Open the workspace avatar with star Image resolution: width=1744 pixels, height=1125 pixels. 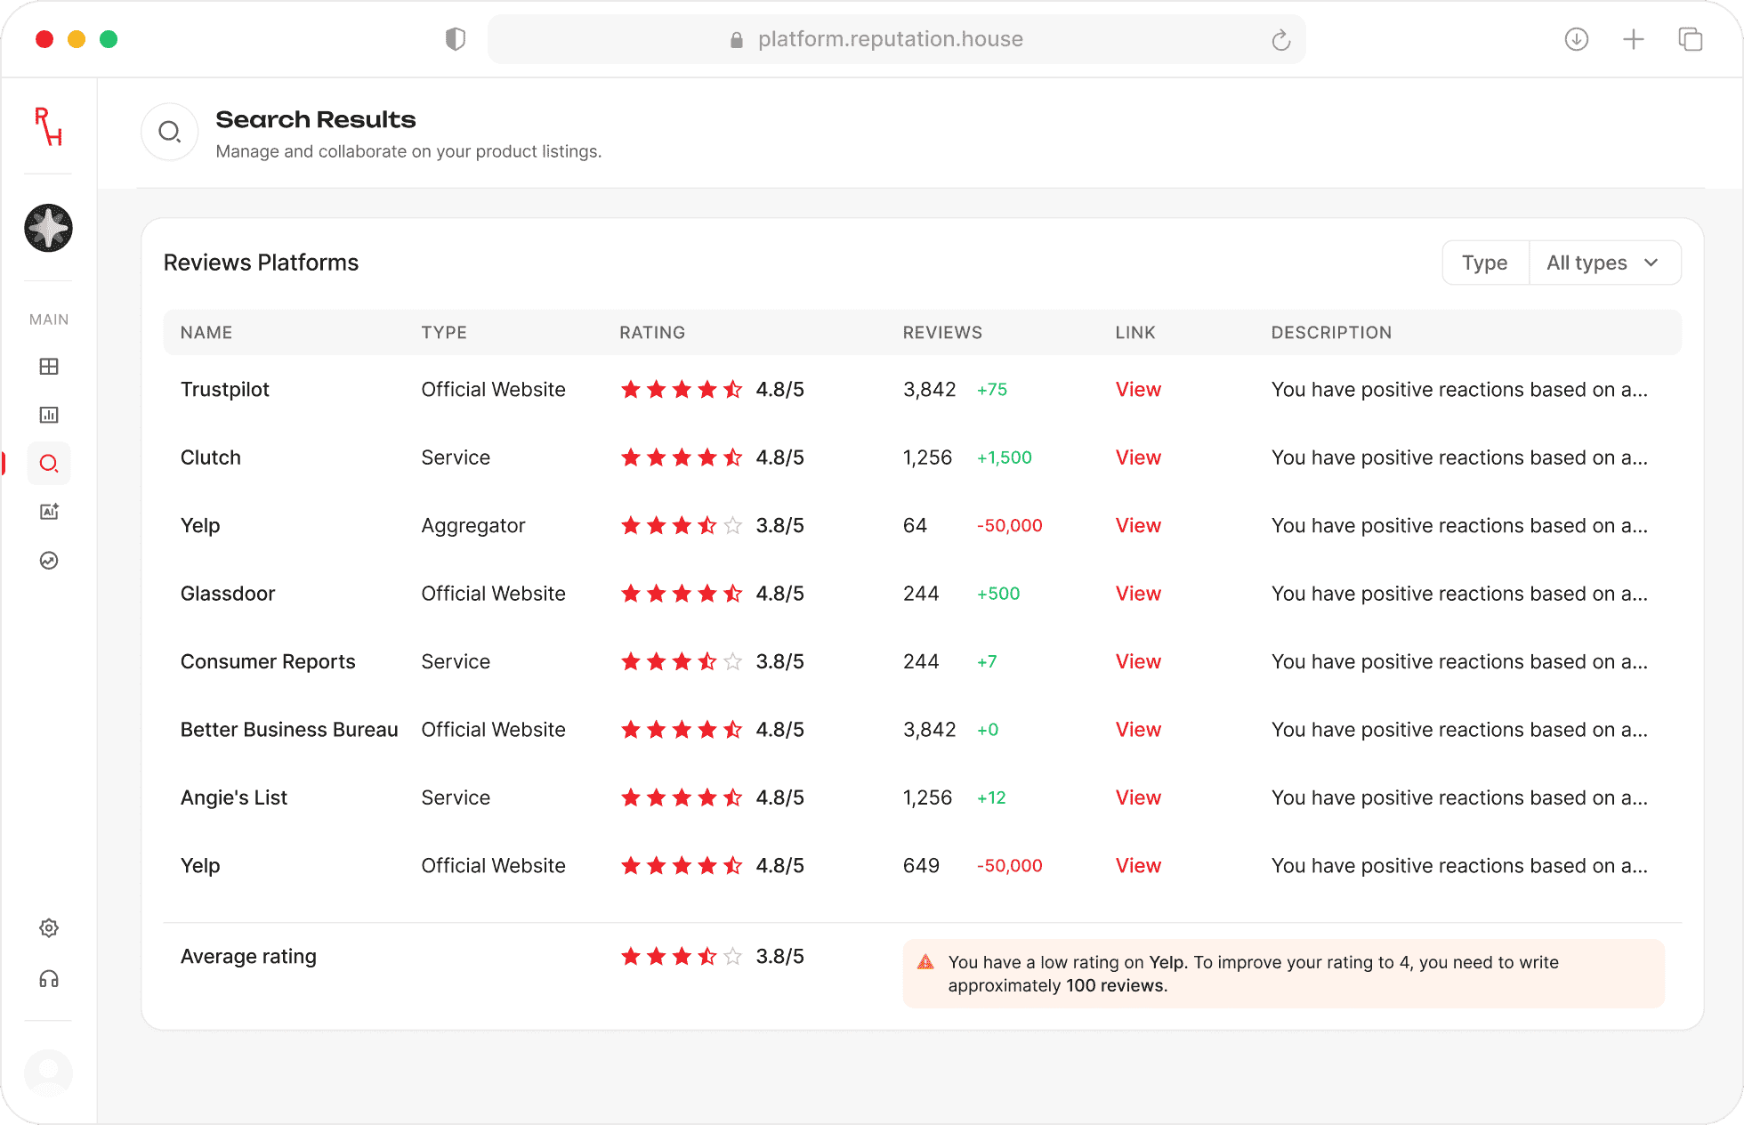(48, 228)
